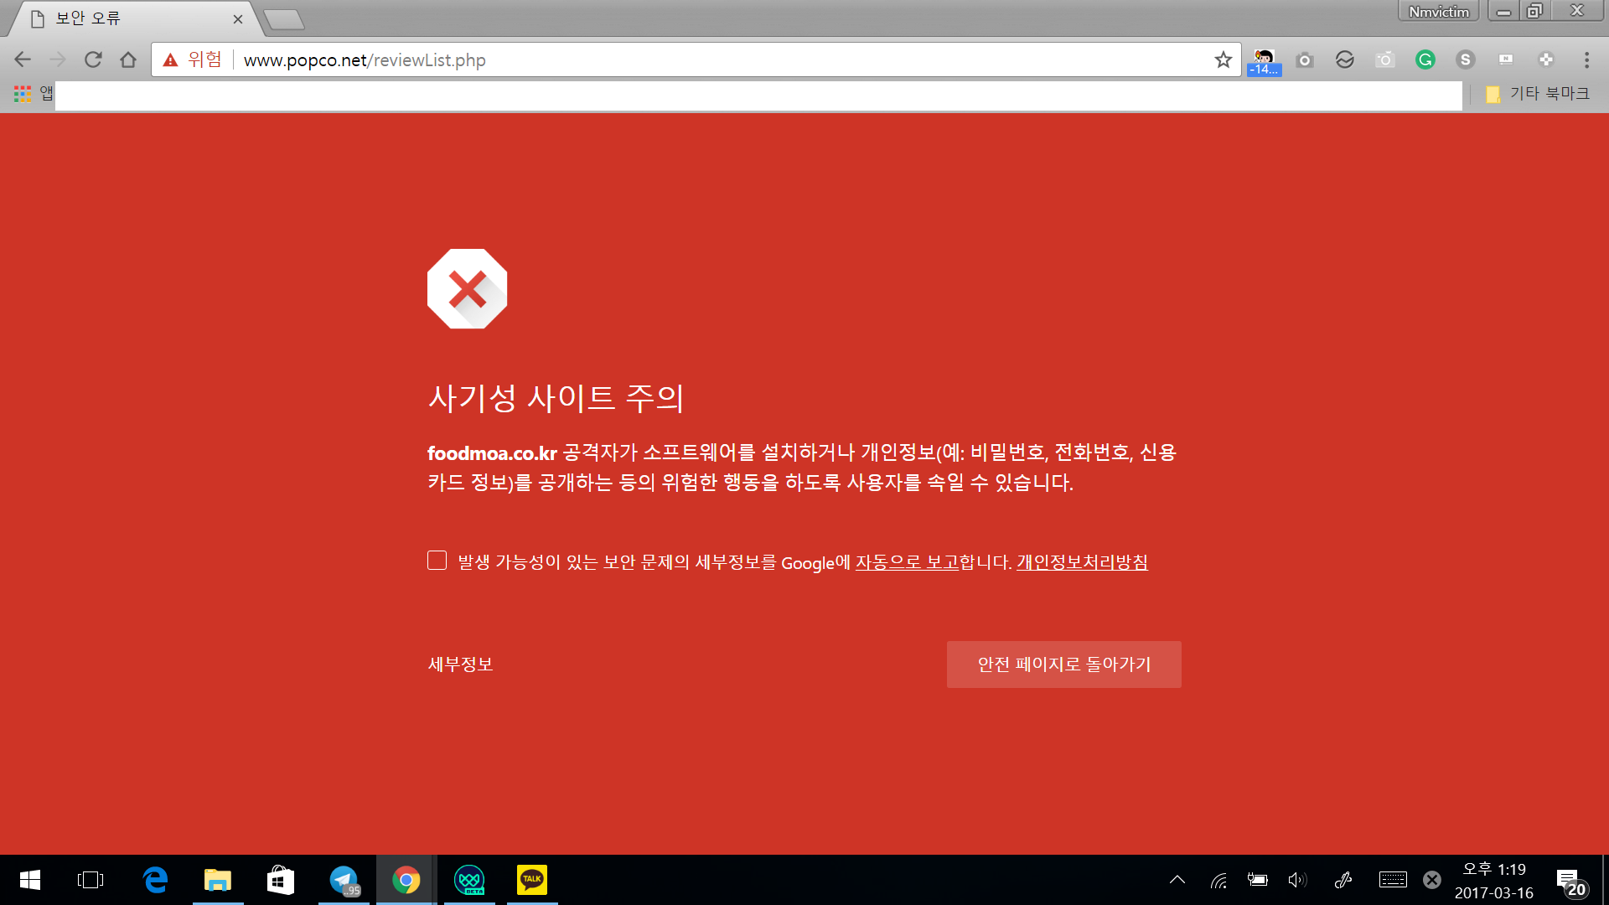Select the 보안 오류 tab
The height and width of the screenshot is (905, 1609).
coord(134,18)
